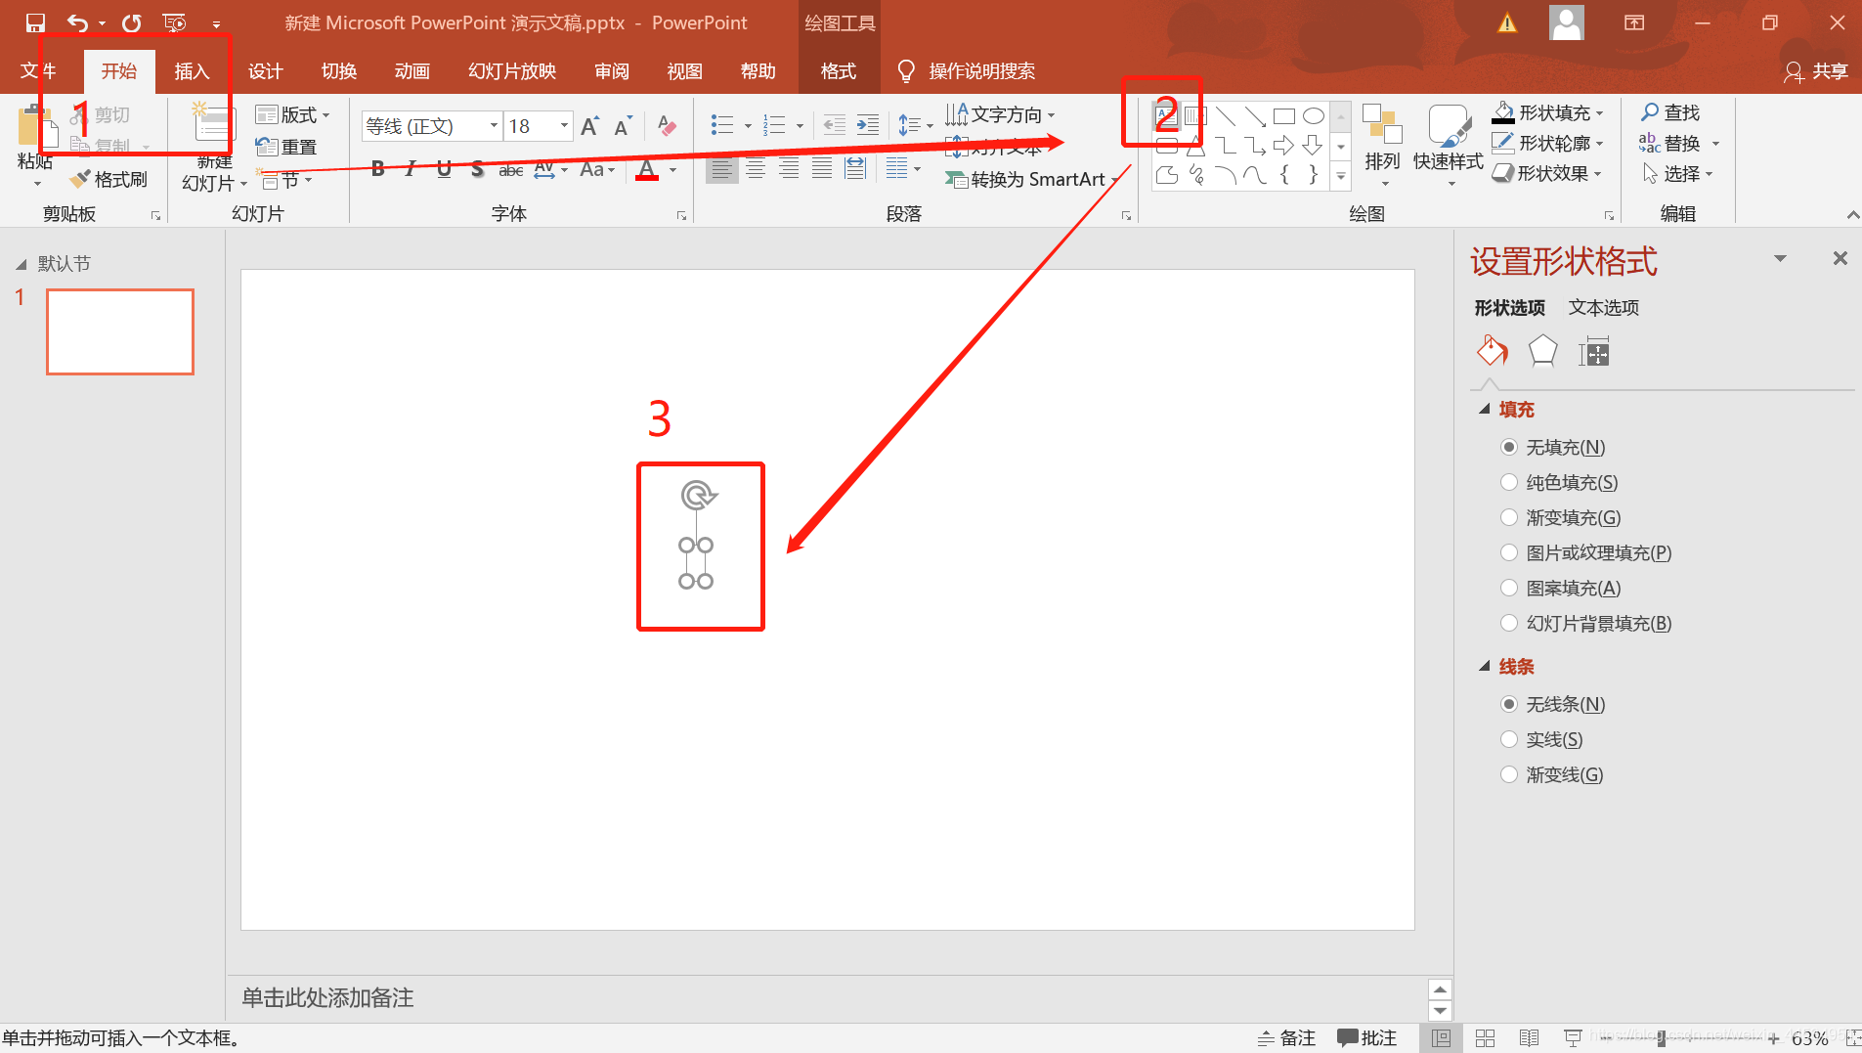The image size is (1862, 1053).
Task: Open Fill & Line paint bucket tab
Action: (x=1492, y=350)
